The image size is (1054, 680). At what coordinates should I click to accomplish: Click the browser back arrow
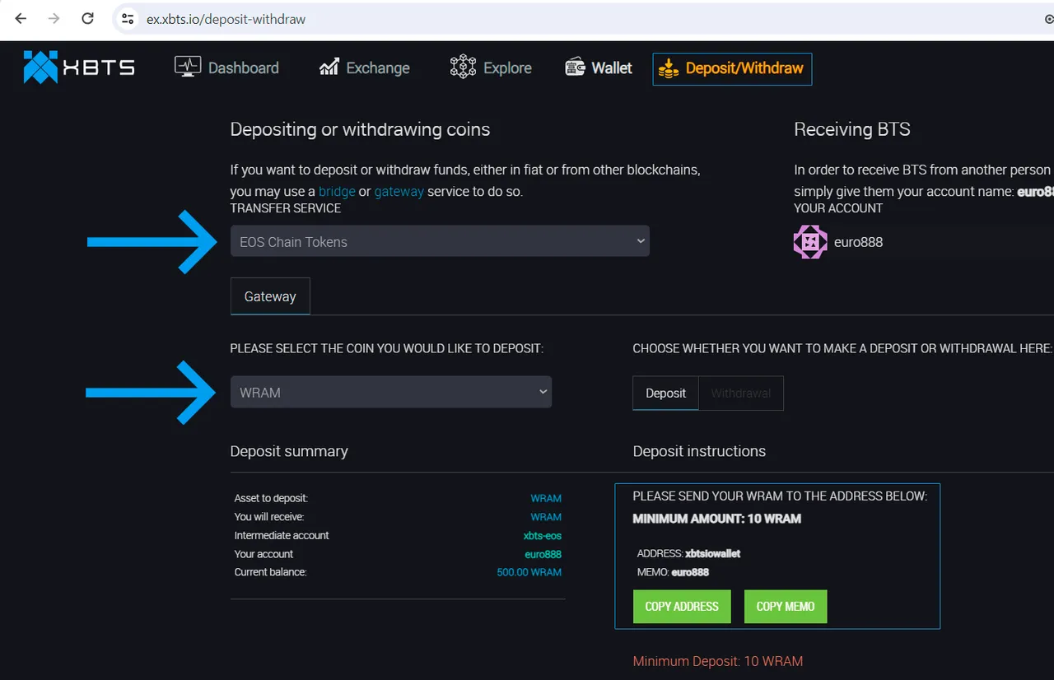click(21, 18)
